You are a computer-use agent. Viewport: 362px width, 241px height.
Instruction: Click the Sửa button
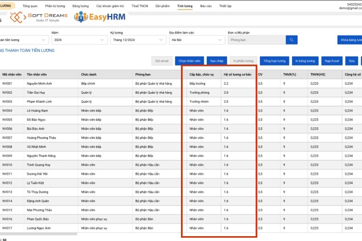click(x=352, y=61)
